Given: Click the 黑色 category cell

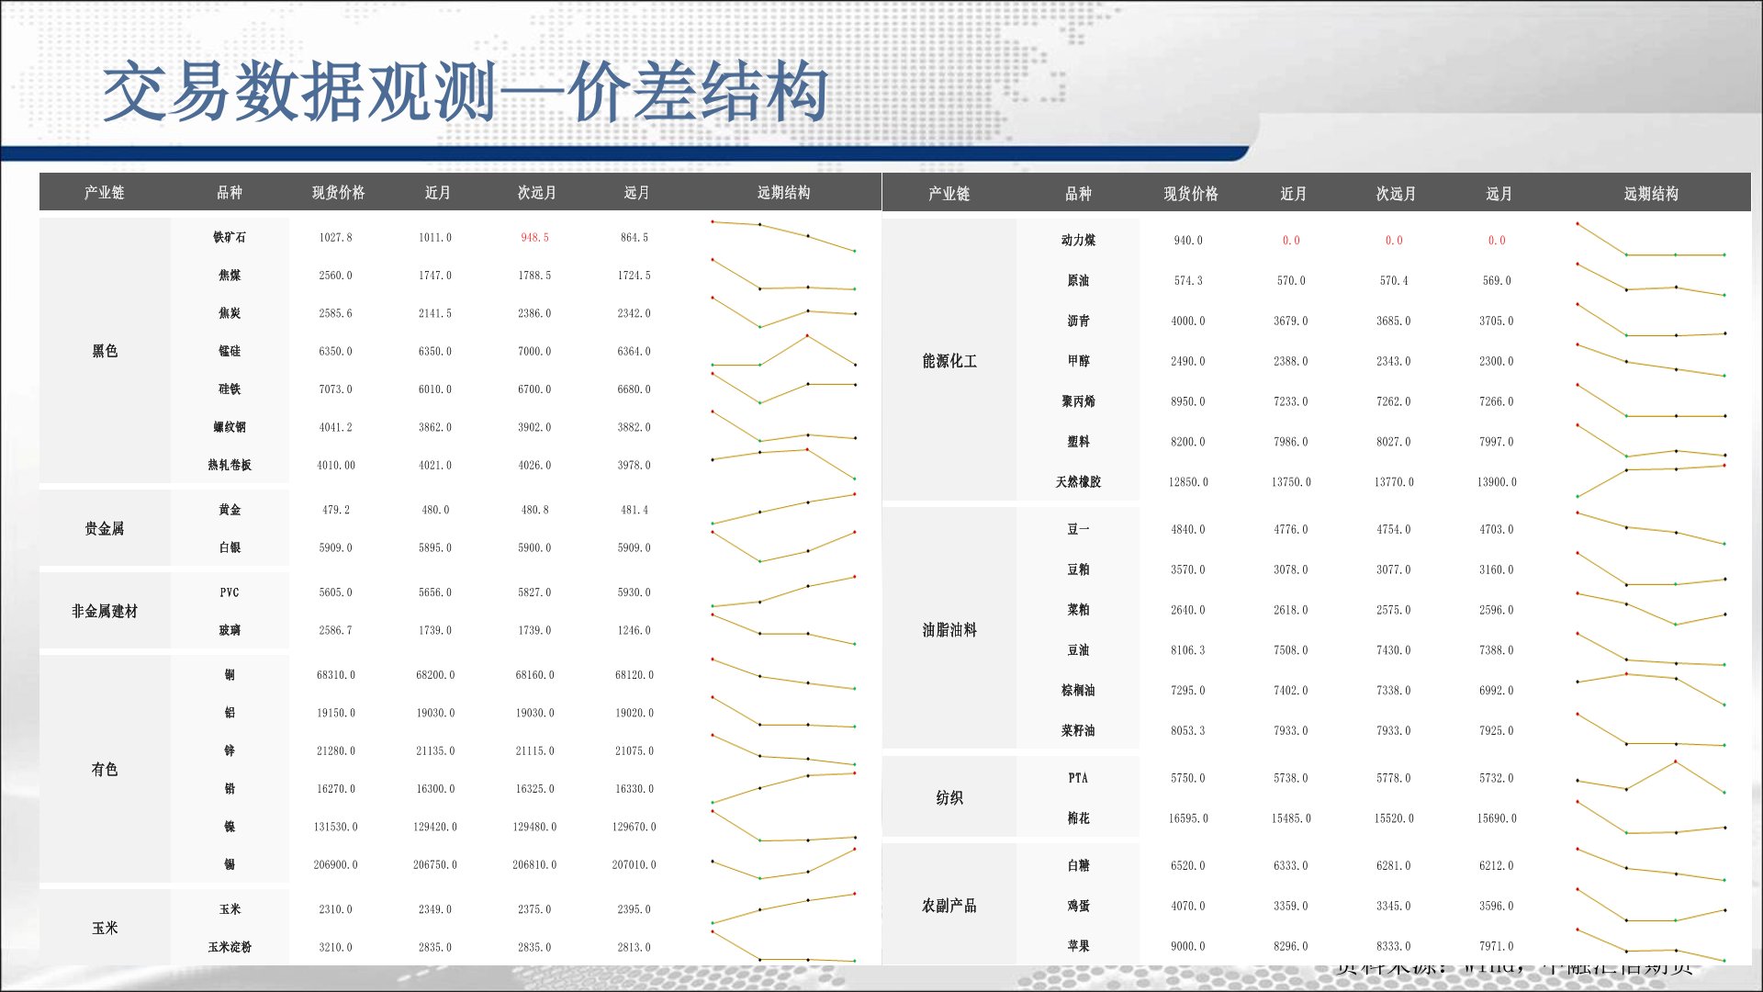Looking at the screenshot, I should [x=105, y=351].
